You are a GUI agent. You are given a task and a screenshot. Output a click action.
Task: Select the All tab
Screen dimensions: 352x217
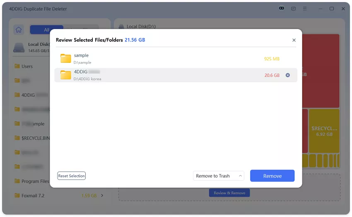(x=46, y=30)
